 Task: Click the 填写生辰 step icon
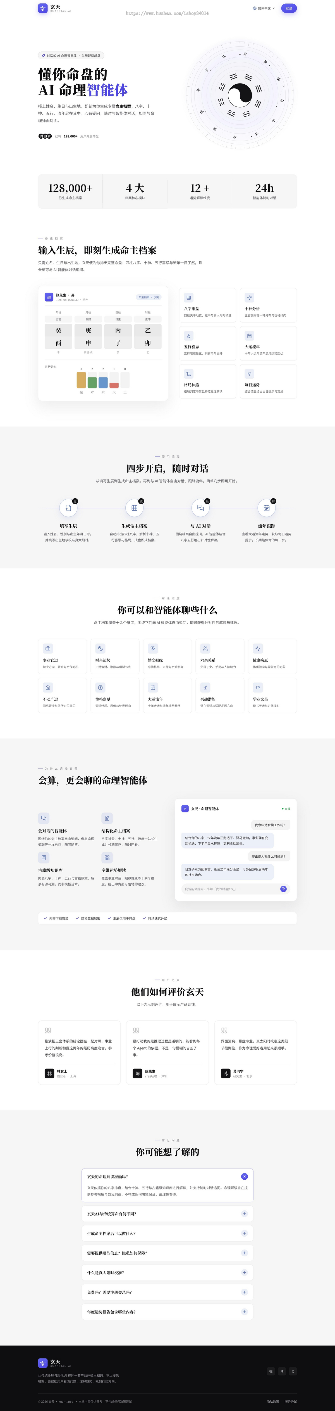click(x=68, y=508)
